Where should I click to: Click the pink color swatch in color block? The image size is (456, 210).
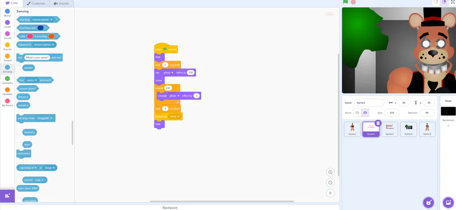click(30, 36)
